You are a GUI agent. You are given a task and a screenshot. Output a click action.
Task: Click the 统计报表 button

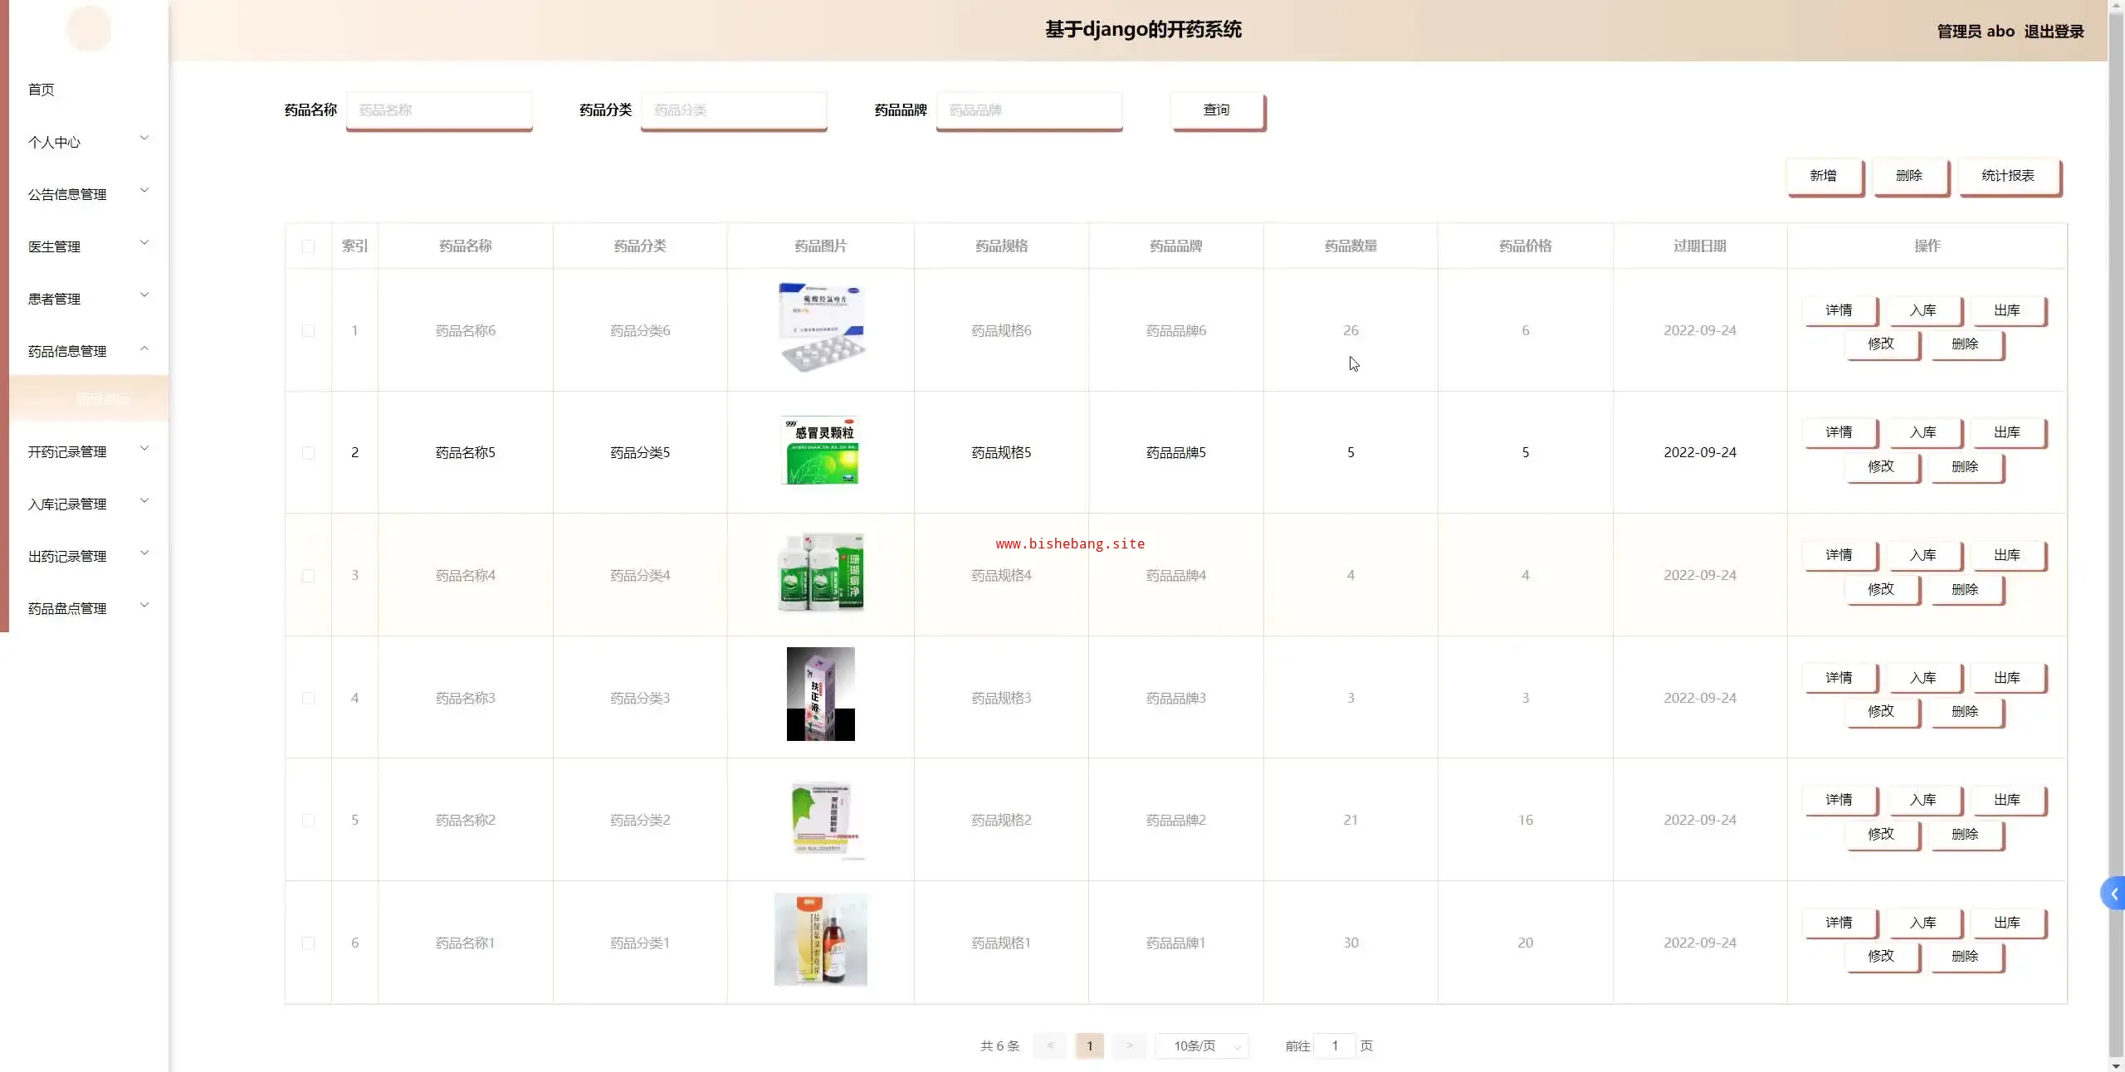click(2008, 176)
